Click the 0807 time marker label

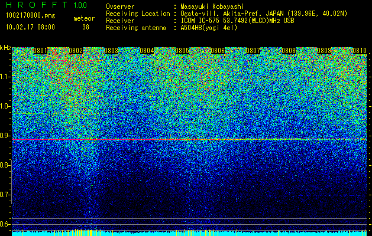click(253, 51)
